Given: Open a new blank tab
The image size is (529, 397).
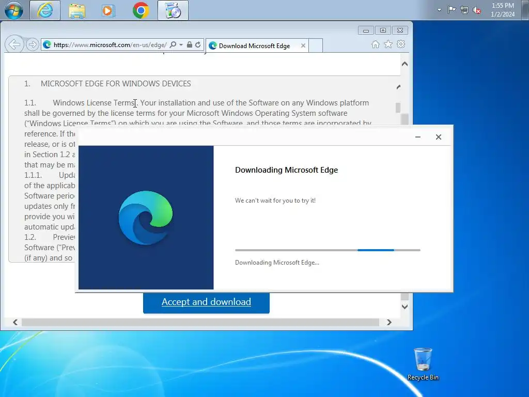Looking at the screenshot, I should (316, 45).
